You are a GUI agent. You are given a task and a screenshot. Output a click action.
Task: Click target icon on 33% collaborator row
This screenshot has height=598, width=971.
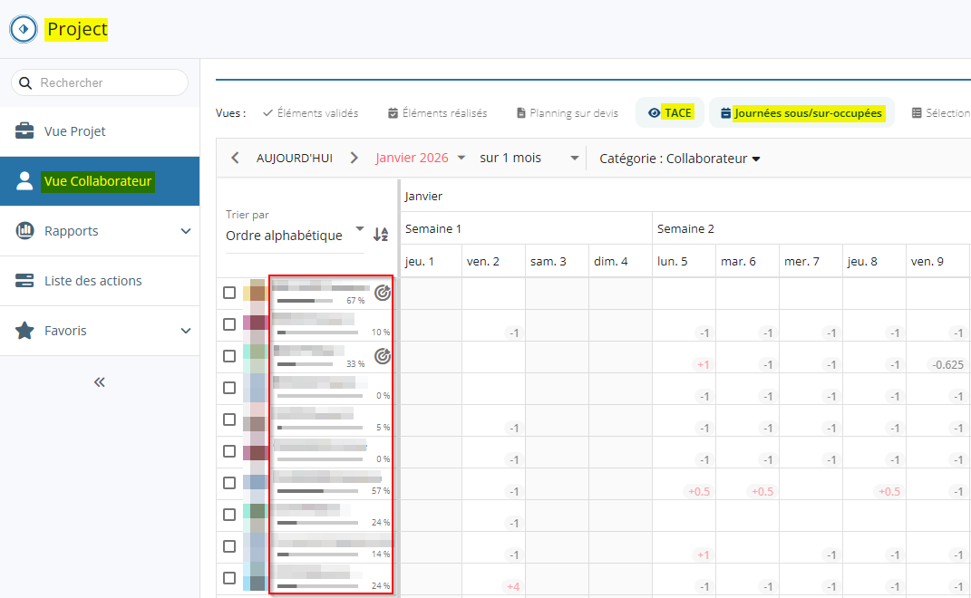click(x=383, y=356)
